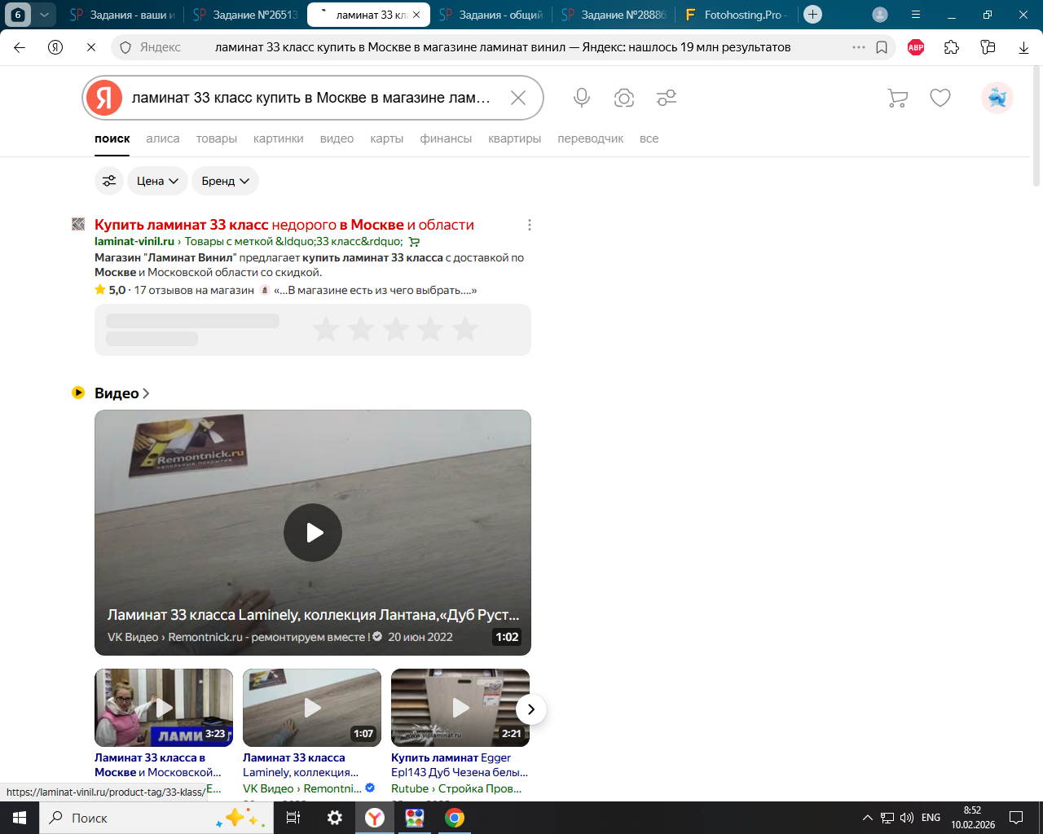Open image search camera icon

[x=624, y=98]
